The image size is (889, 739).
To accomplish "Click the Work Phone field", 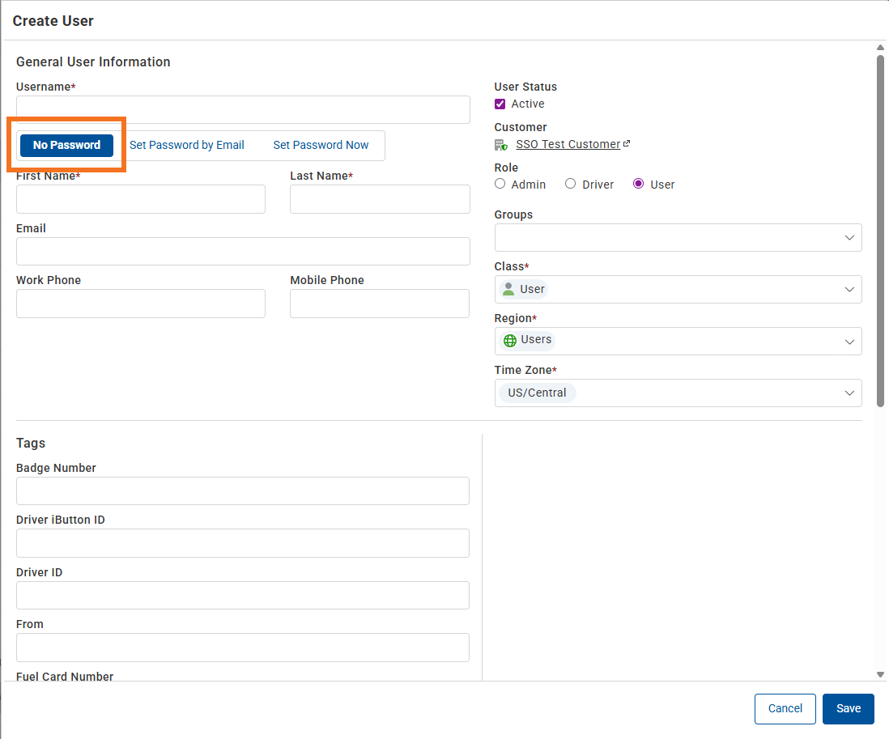I will (141, 304).
